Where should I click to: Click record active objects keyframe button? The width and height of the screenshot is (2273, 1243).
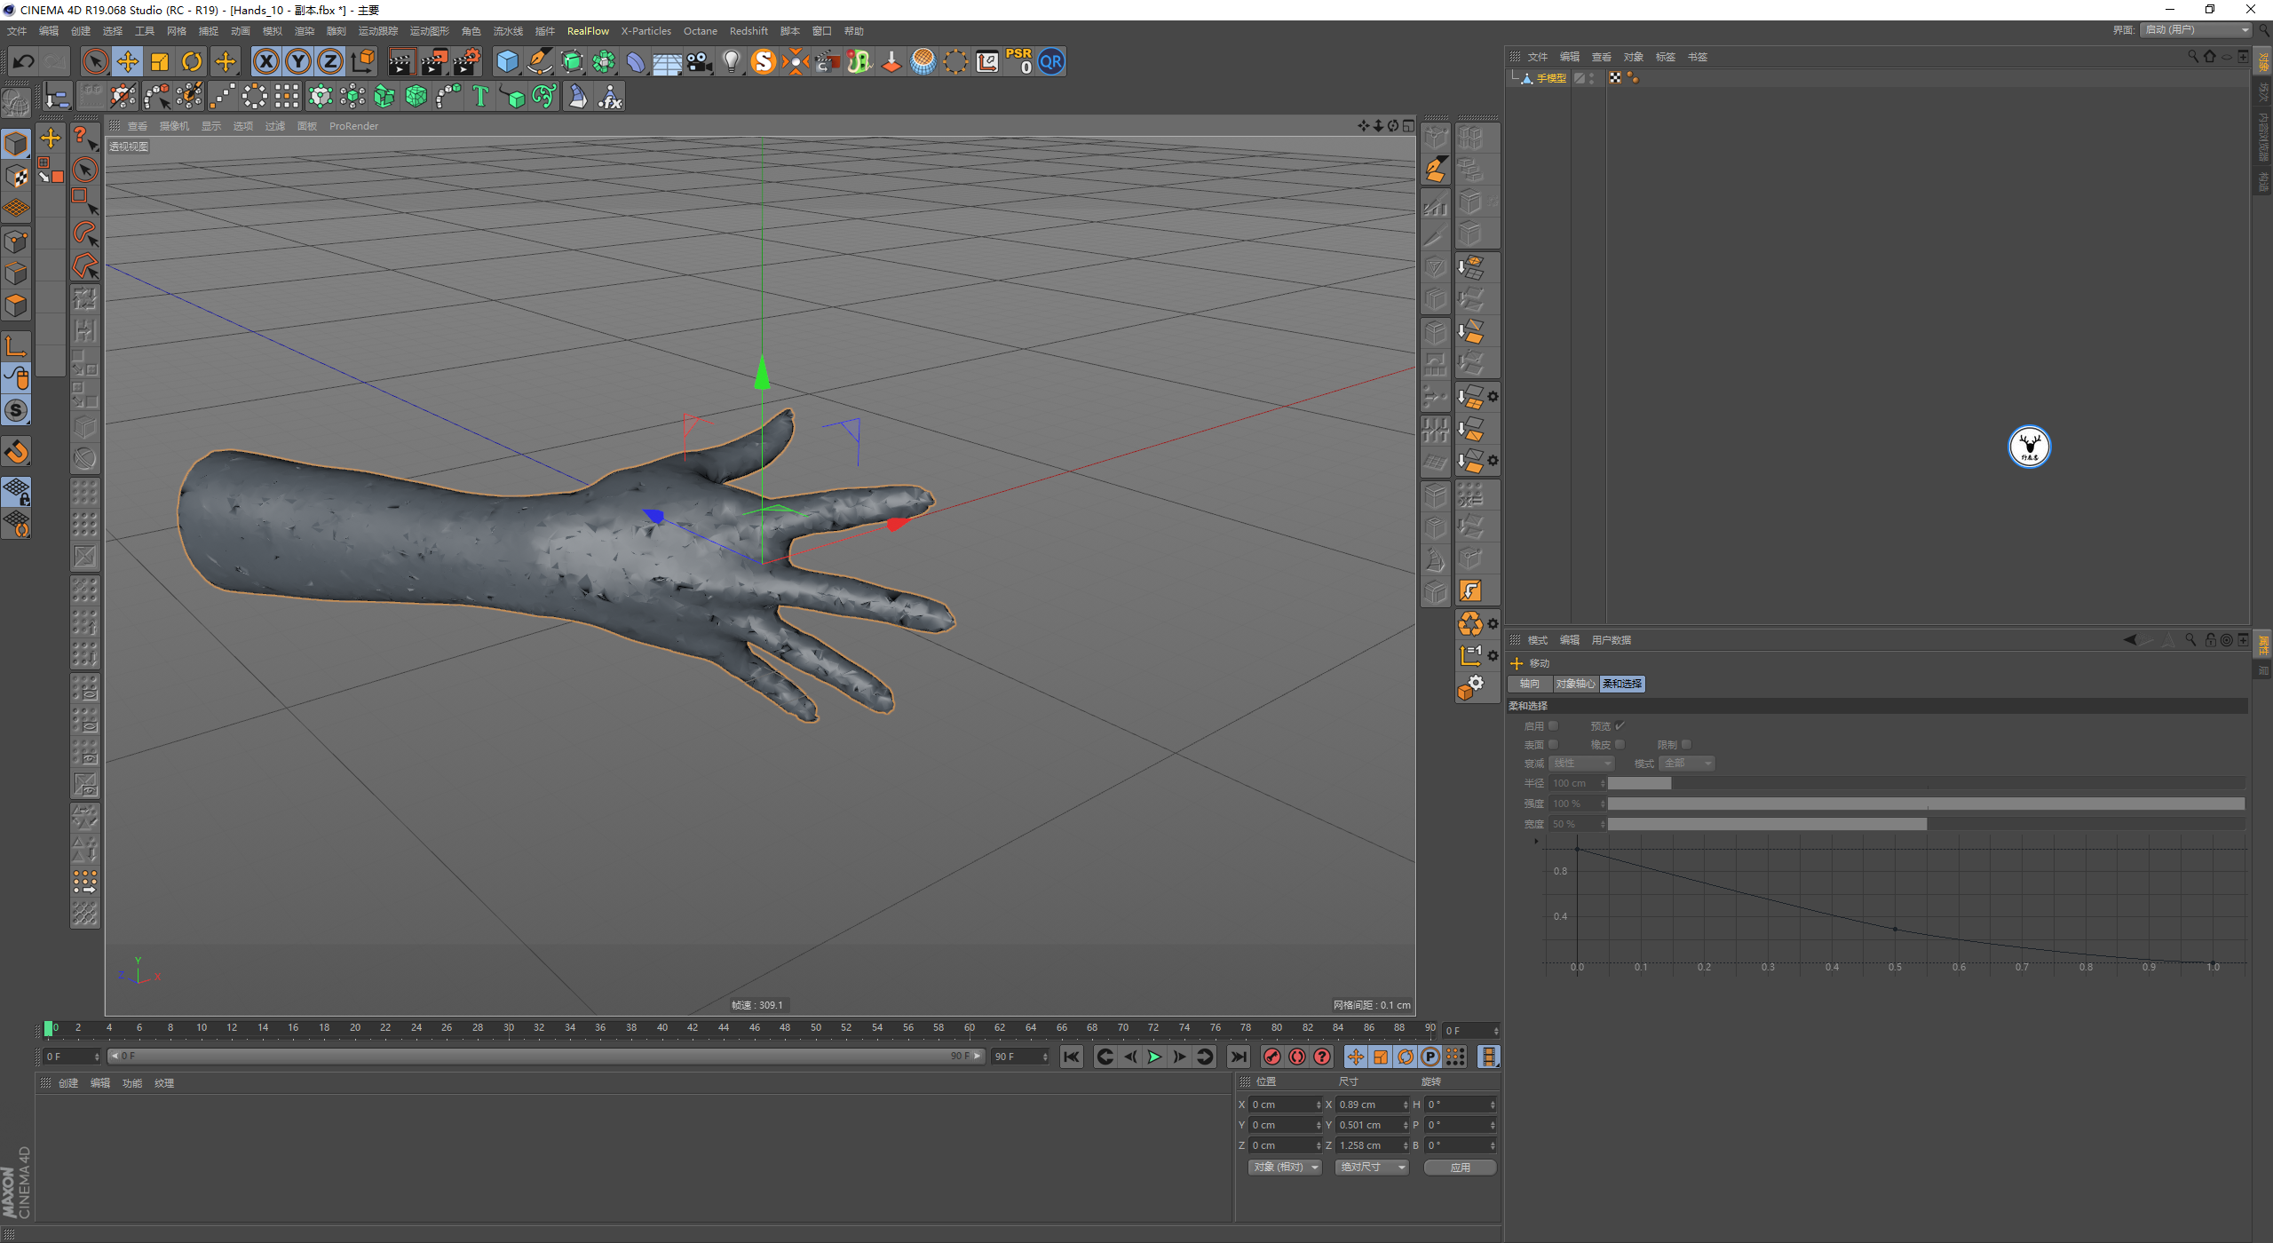click(x=1271, y=1057)
